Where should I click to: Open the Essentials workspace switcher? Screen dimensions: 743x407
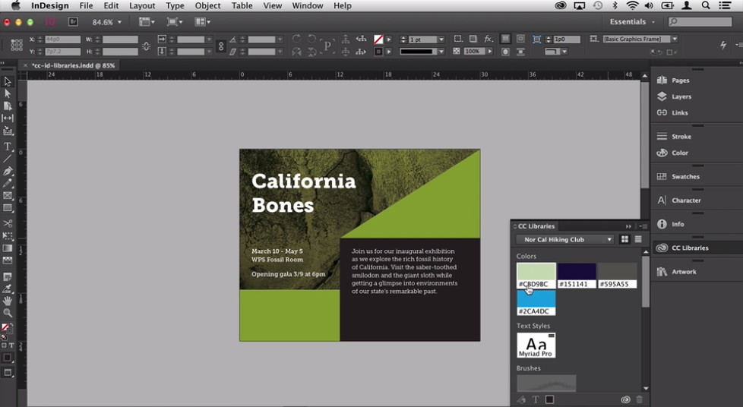coord(632,22)
